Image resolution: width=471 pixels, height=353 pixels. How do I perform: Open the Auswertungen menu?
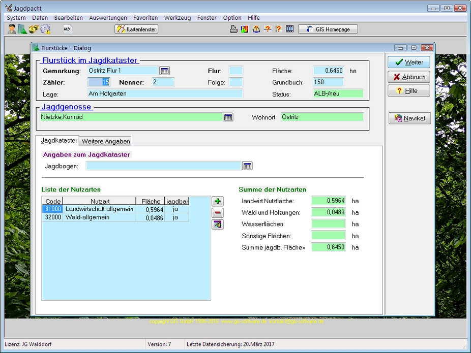click(x=108, y=18)
